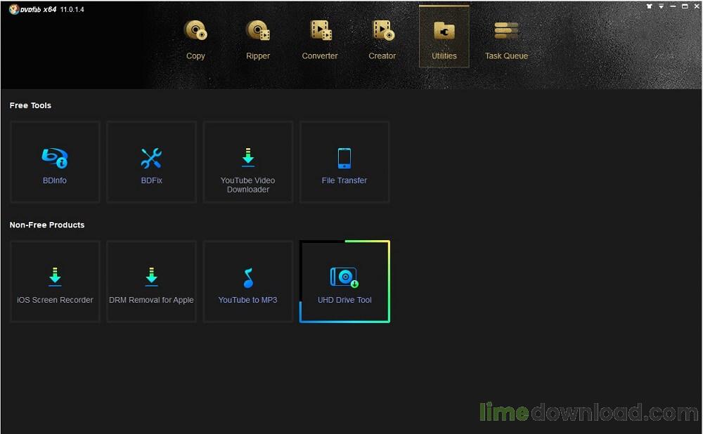The image size is (703, 434).
Task: Launch the BDInfo tool
Action: click(x=55, y=162)
